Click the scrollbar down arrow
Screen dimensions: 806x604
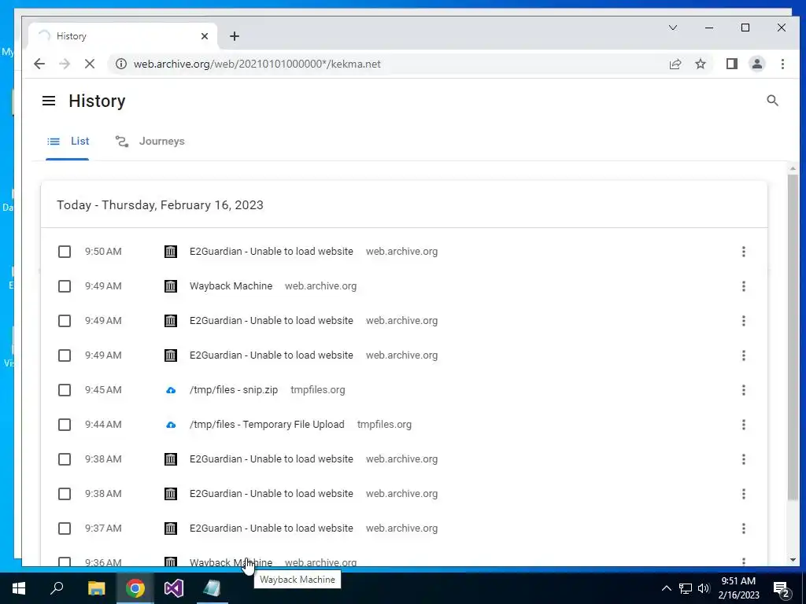793,560
